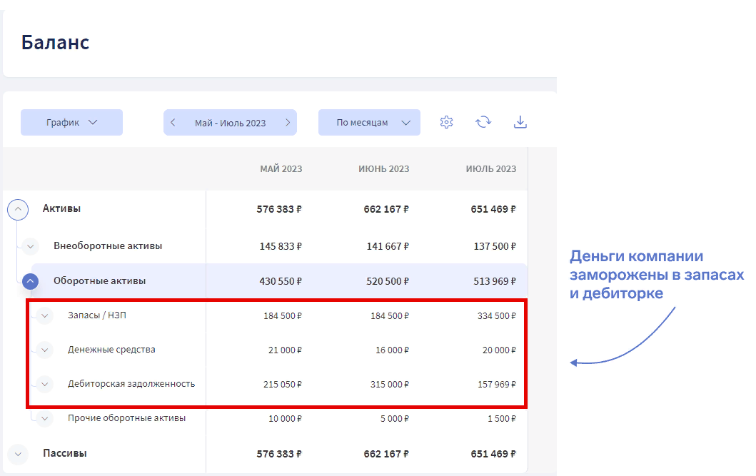Go to previous period with left arrow
The image size is (756, 476).
pos(173,123)
